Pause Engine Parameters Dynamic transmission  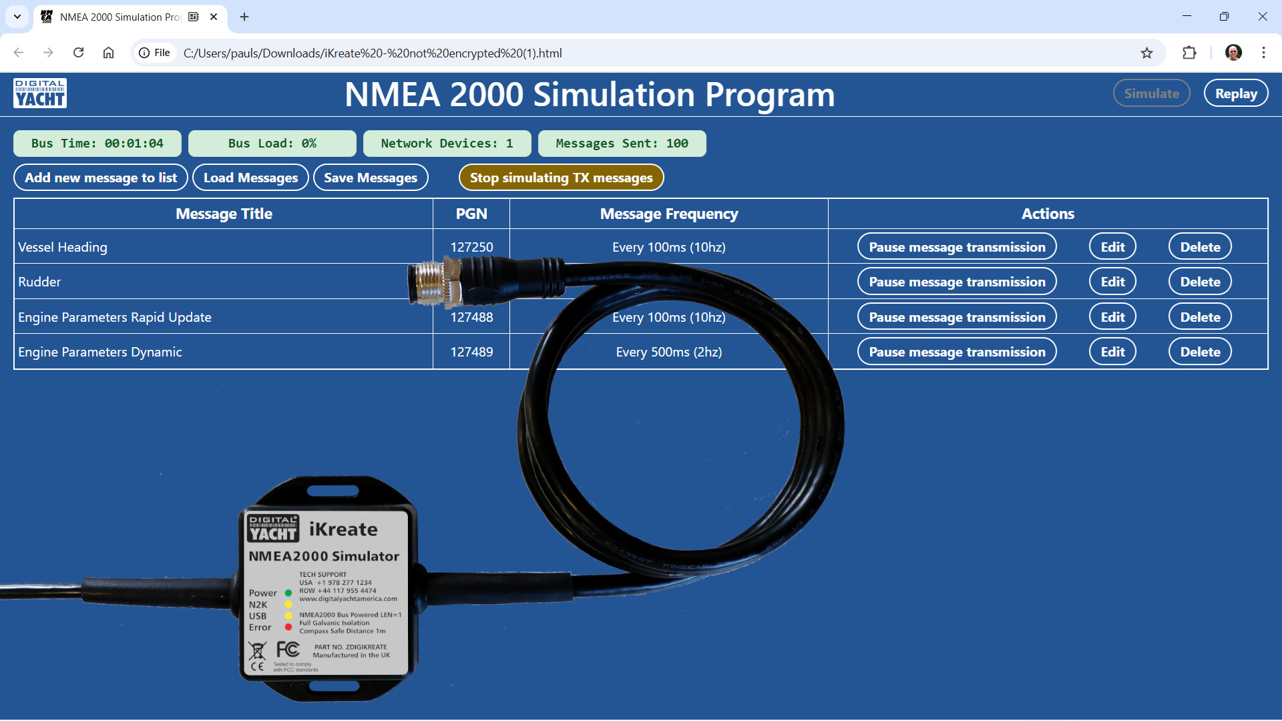pyautogui.click(x=956, y=352)
